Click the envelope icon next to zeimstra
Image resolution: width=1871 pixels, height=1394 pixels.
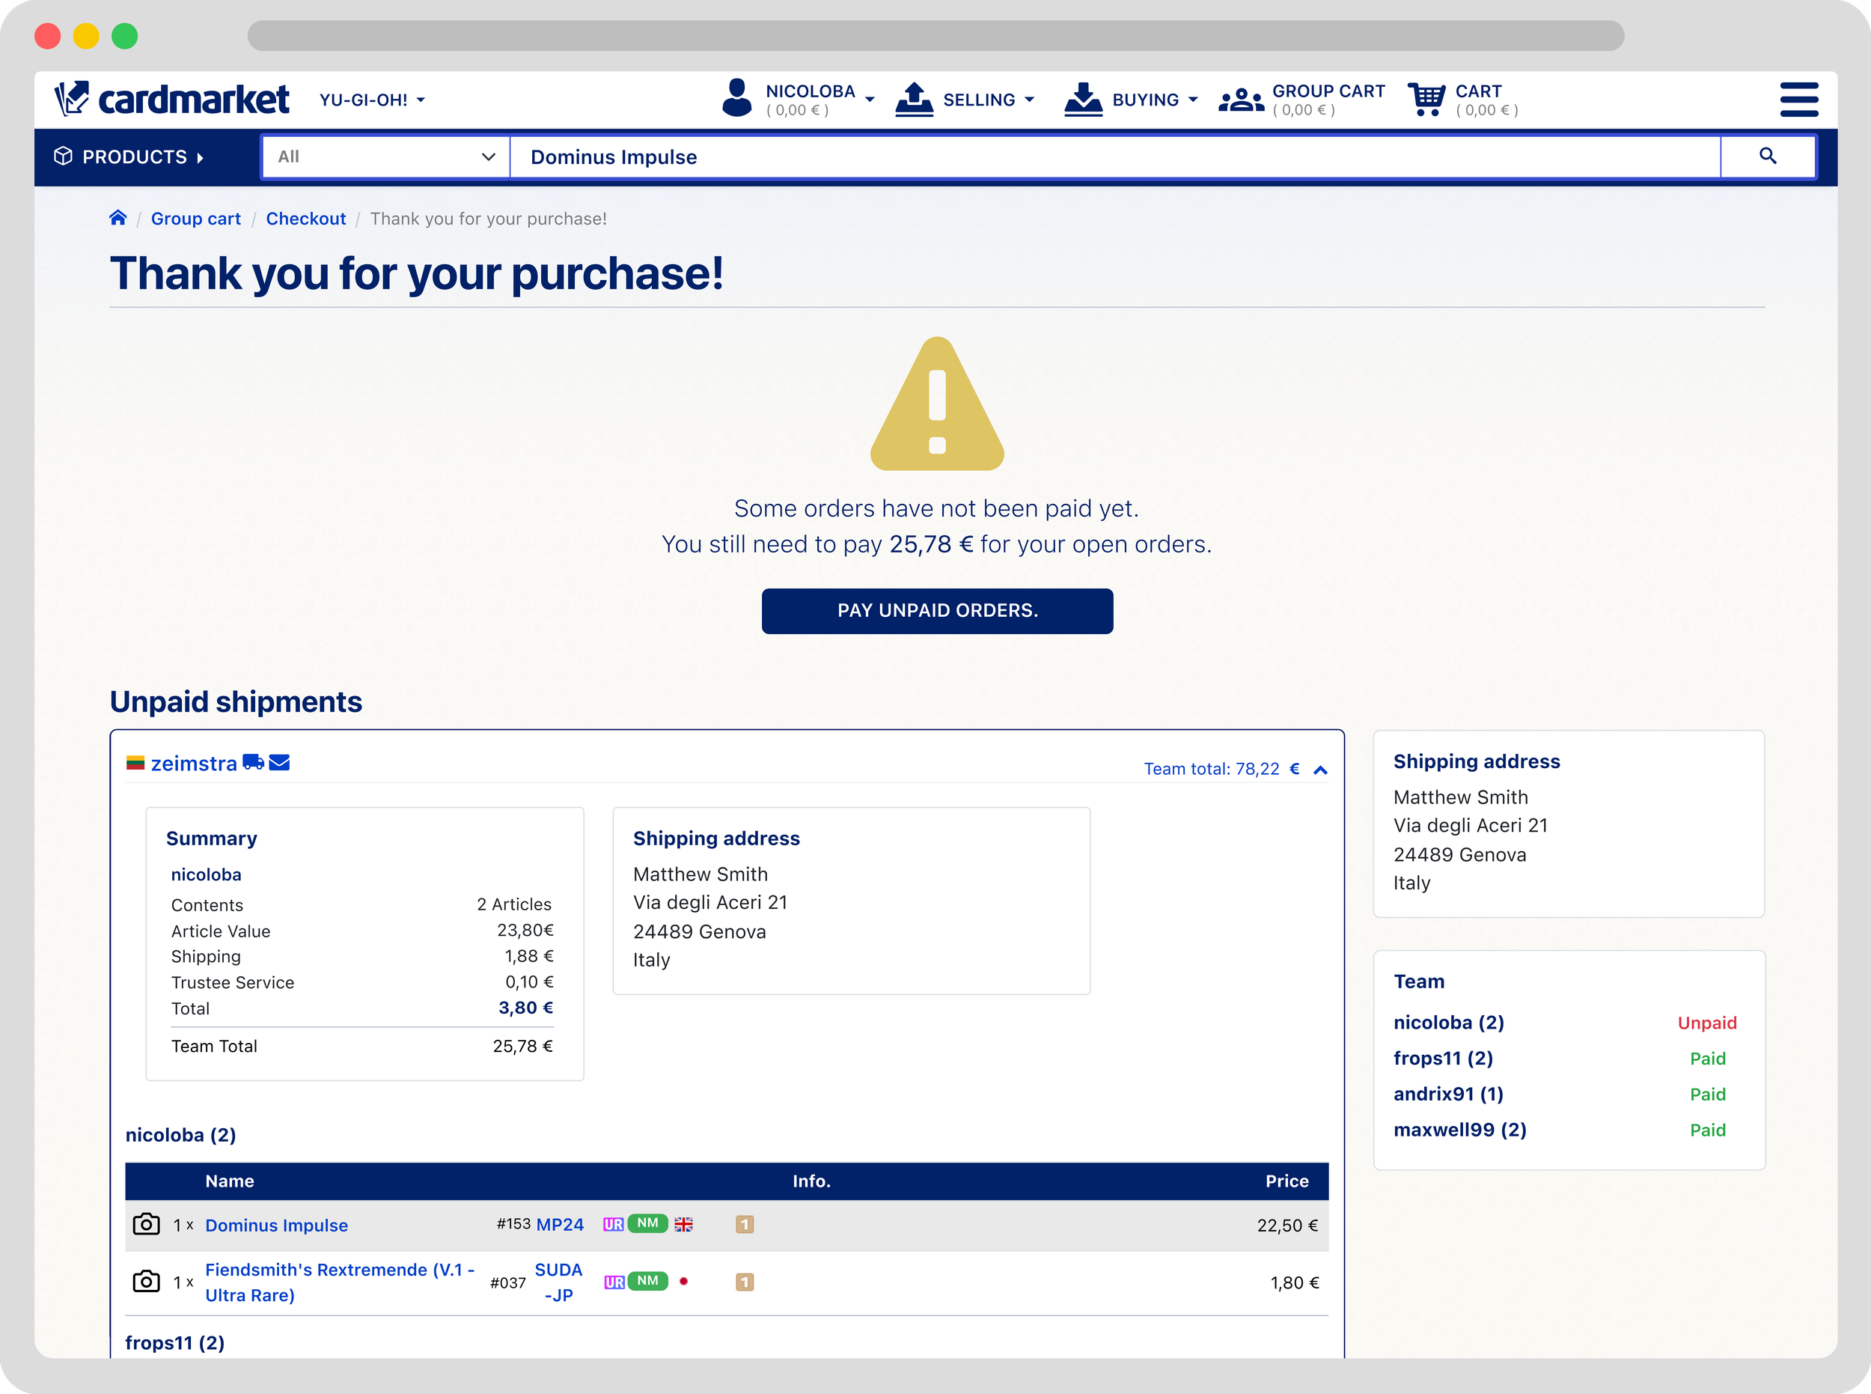(x=279, y=763)
